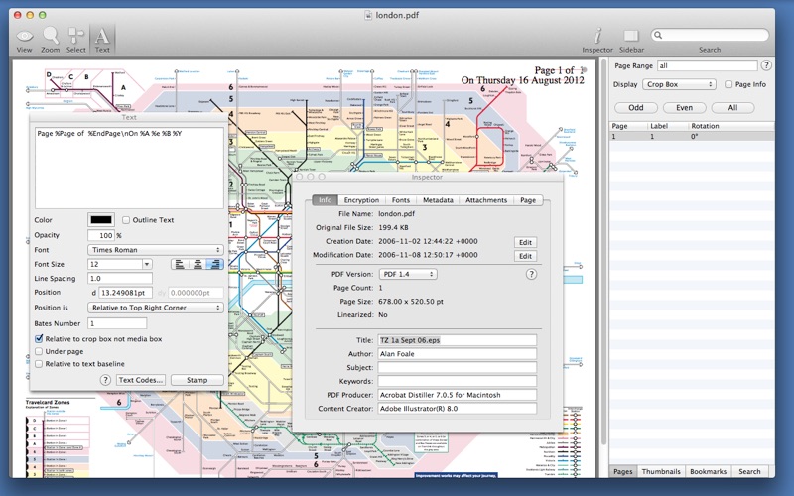Activate the Zoom magnifier tool
794x496 pixels.
(51, 40)
